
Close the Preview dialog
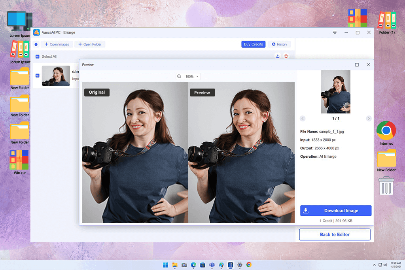coord(368,65)
